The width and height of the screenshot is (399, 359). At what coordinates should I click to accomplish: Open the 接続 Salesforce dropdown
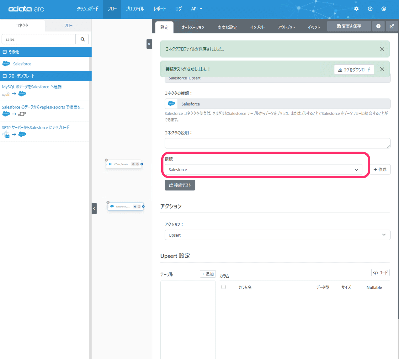click(x=263, y=169)
